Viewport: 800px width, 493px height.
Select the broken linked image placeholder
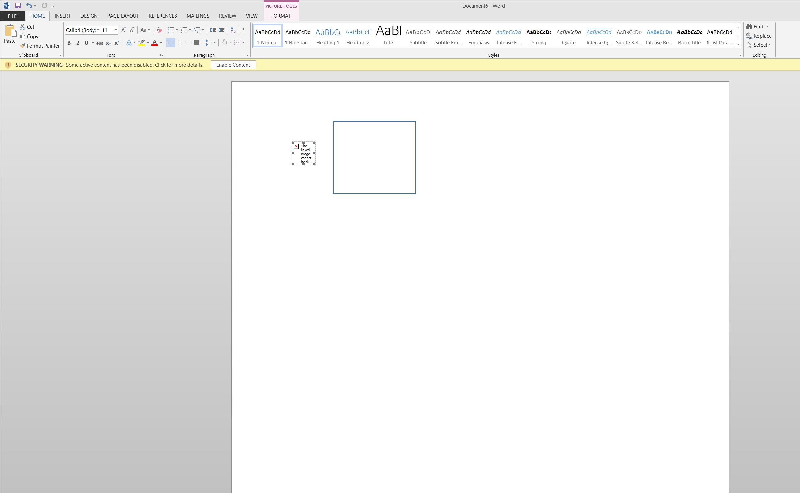pyautogui.click(x=304, y=153)
